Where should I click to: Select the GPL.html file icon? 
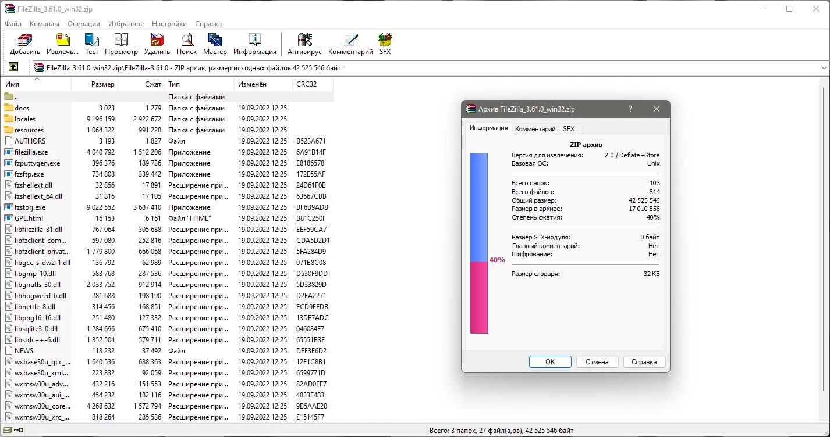(9, 218)
